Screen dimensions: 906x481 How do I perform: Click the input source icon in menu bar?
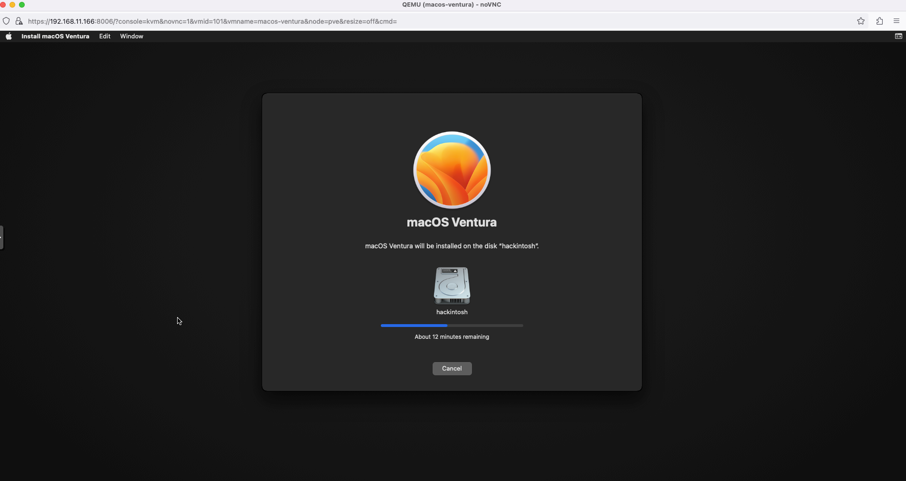coord(898,36)
